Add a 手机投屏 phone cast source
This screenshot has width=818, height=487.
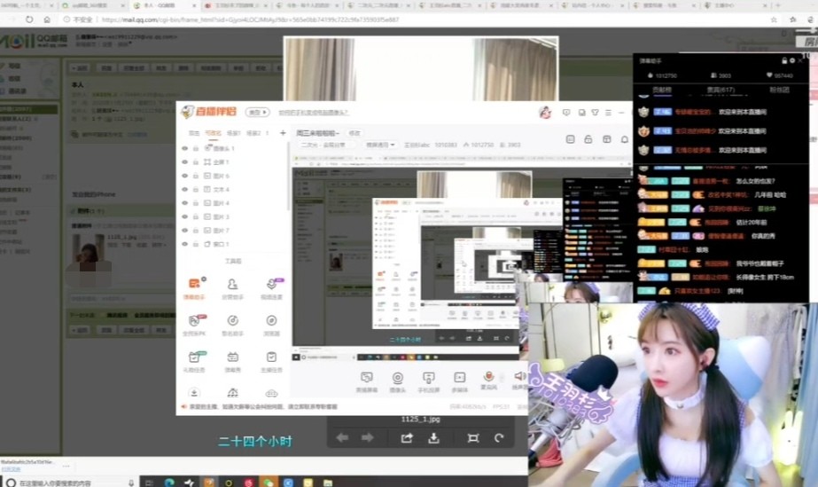(x=428, y=382)
